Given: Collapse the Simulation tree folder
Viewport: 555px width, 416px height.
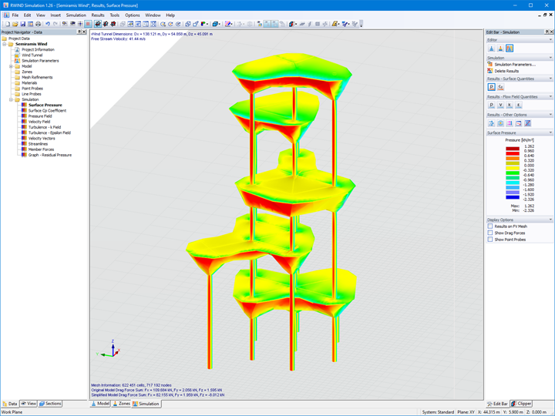Looking at the screenshot, I should (11, 99).
